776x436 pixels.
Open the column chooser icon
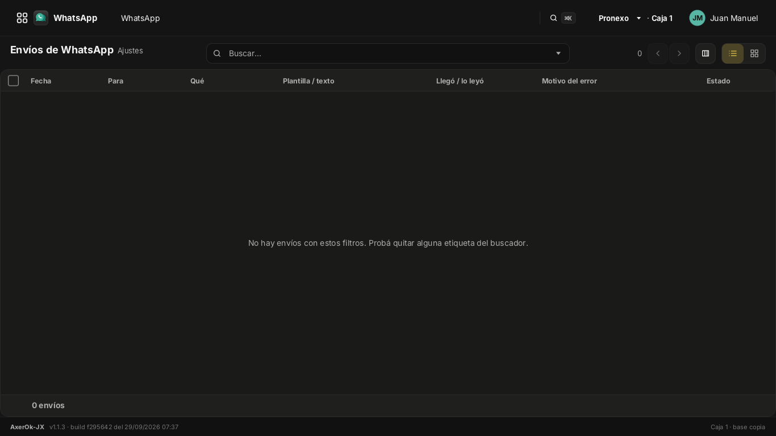[x=706, y=53]
